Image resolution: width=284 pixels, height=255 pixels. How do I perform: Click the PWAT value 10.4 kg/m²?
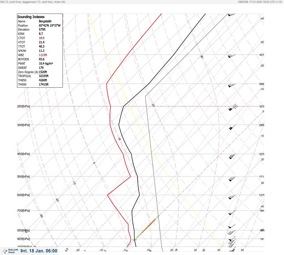(46, 63)
